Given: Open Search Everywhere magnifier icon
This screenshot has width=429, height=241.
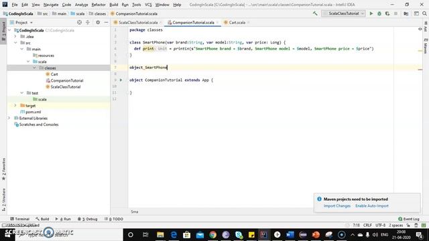Looking at the screenshot, I should click(424, 13).
